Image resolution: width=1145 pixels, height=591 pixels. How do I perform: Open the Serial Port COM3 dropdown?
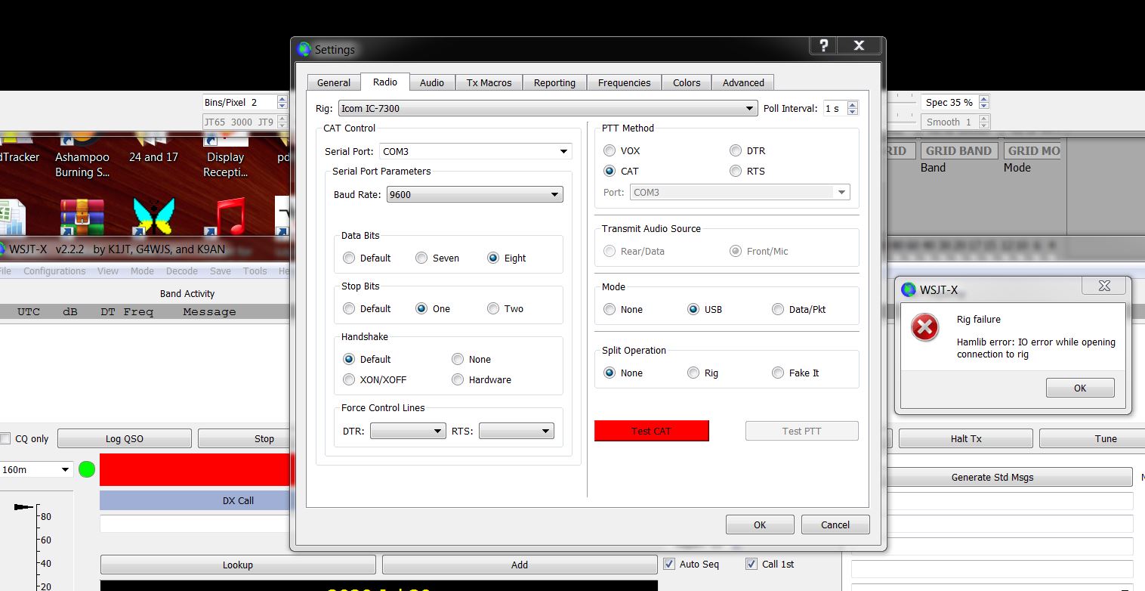click(x=475, y=151)
